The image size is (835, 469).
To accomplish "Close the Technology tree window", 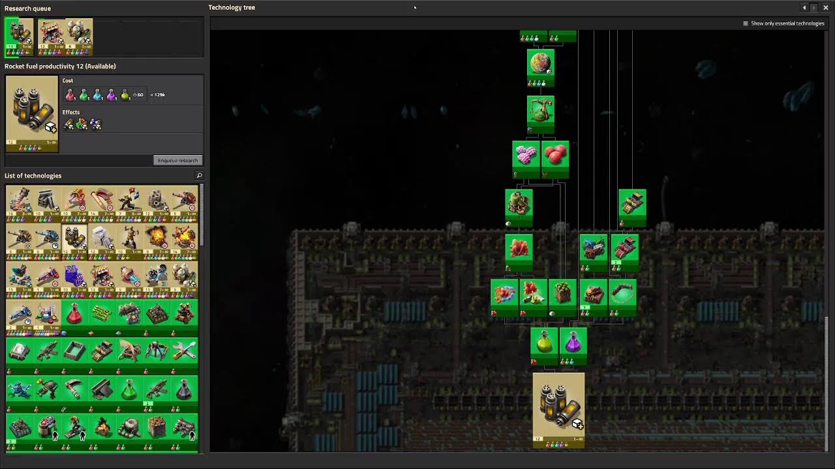I will coord(825,8).
